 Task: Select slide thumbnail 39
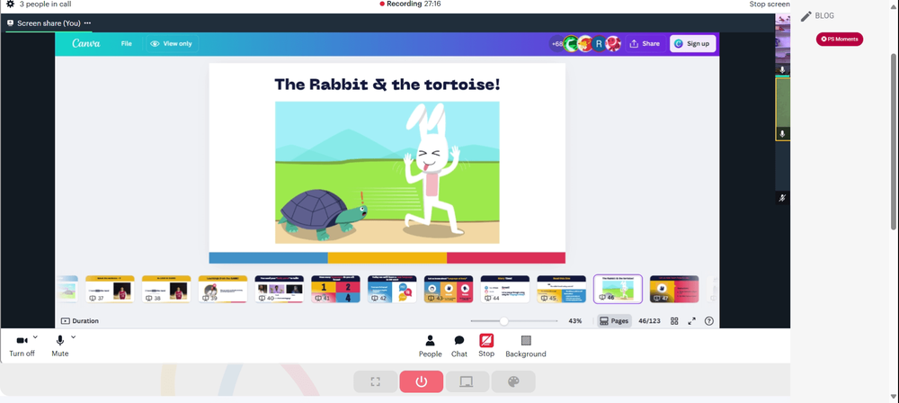coord(222,289)
